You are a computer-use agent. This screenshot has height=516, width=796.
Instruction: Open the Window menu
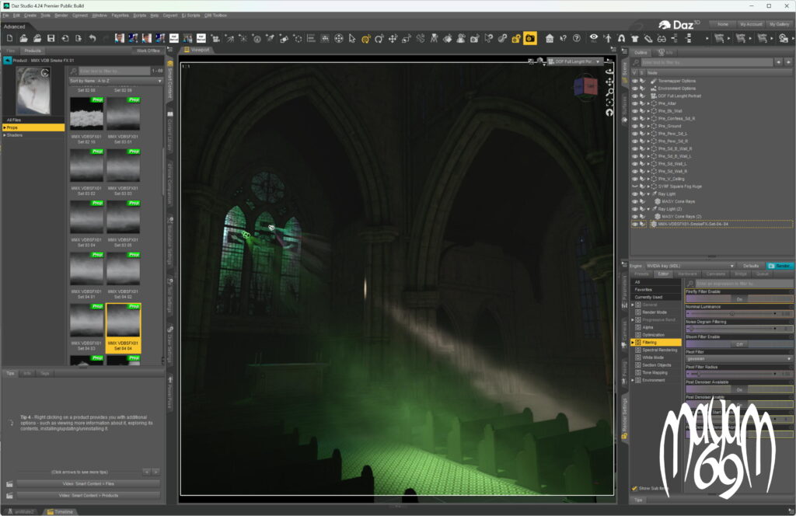tap(99, 16)
